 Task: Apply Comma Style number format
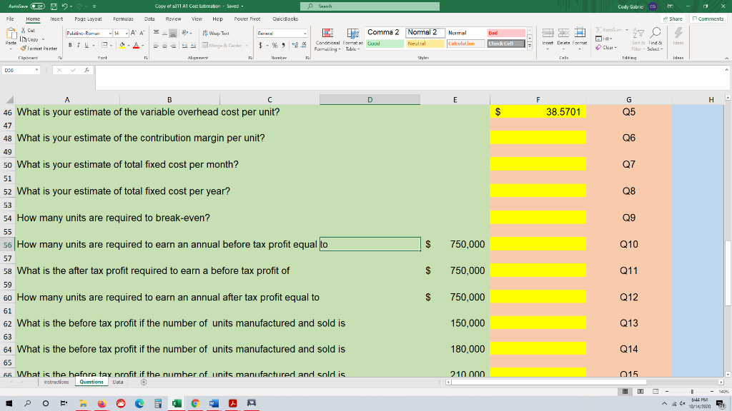(283, 45)
